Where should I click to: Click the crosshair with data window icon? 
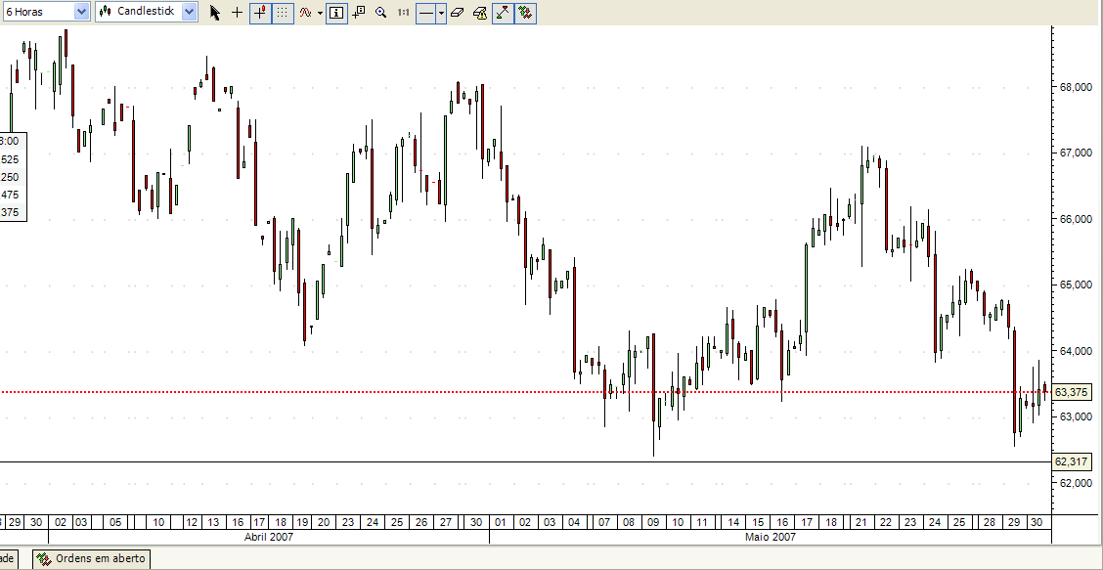(359, 12)
